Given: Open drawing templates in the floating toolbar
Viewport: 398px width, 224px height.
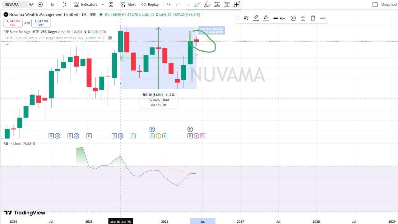Looking at the screenshot, I should [x=246, y=18].
